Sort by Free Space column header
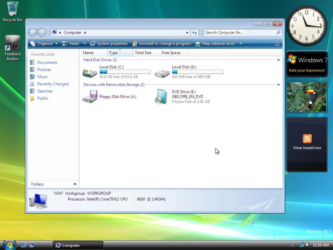 [174, 53]
